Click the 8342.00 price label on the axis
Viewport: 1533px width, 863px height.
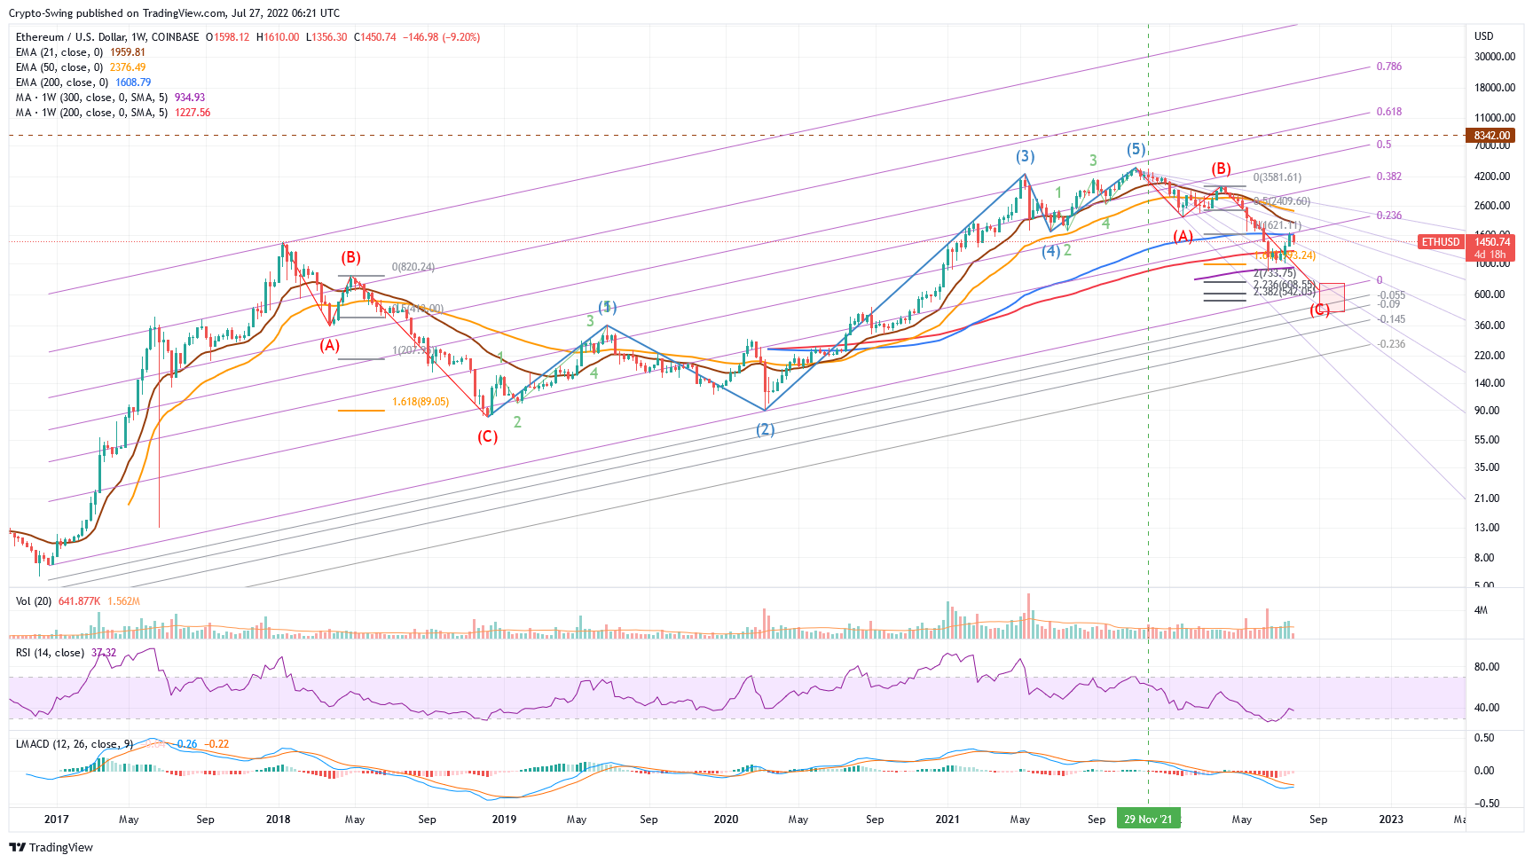click(x=1492, y=136)
